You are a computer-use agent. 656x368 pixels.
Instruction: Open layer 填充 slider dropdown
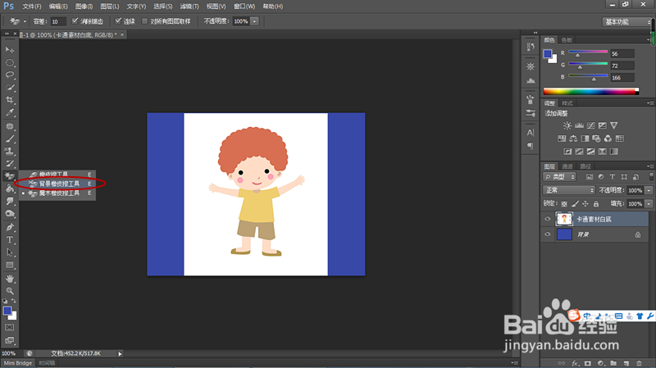(649, 203)
